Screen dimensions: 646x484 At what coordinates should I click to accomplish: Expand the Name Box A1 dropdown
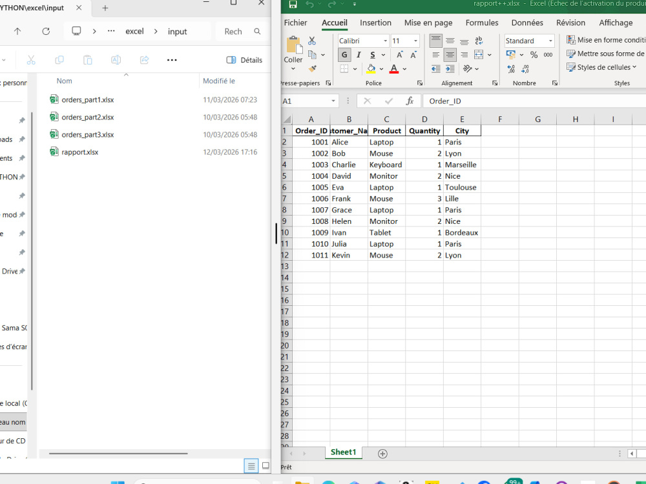coord(333,101)
